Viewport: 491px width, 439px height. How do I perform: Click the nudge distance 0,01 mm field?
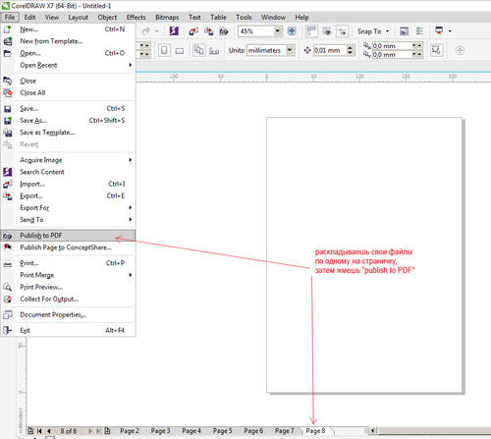click(x=330, y=50)
